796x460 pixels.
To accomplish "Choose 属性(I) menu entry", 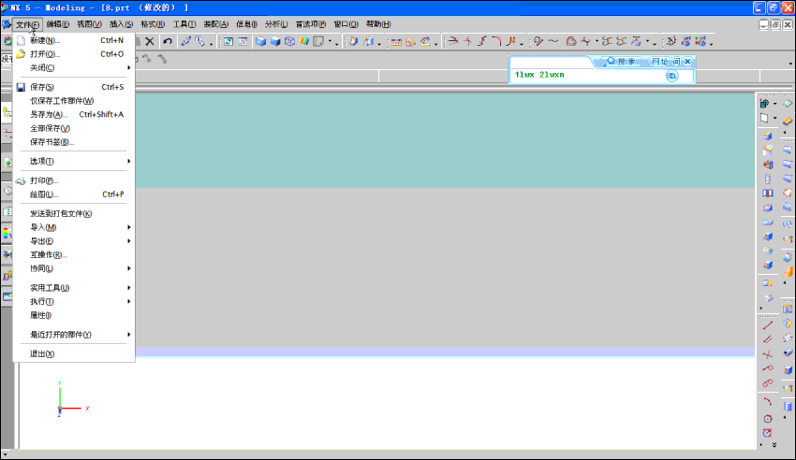I will (74, 315).
